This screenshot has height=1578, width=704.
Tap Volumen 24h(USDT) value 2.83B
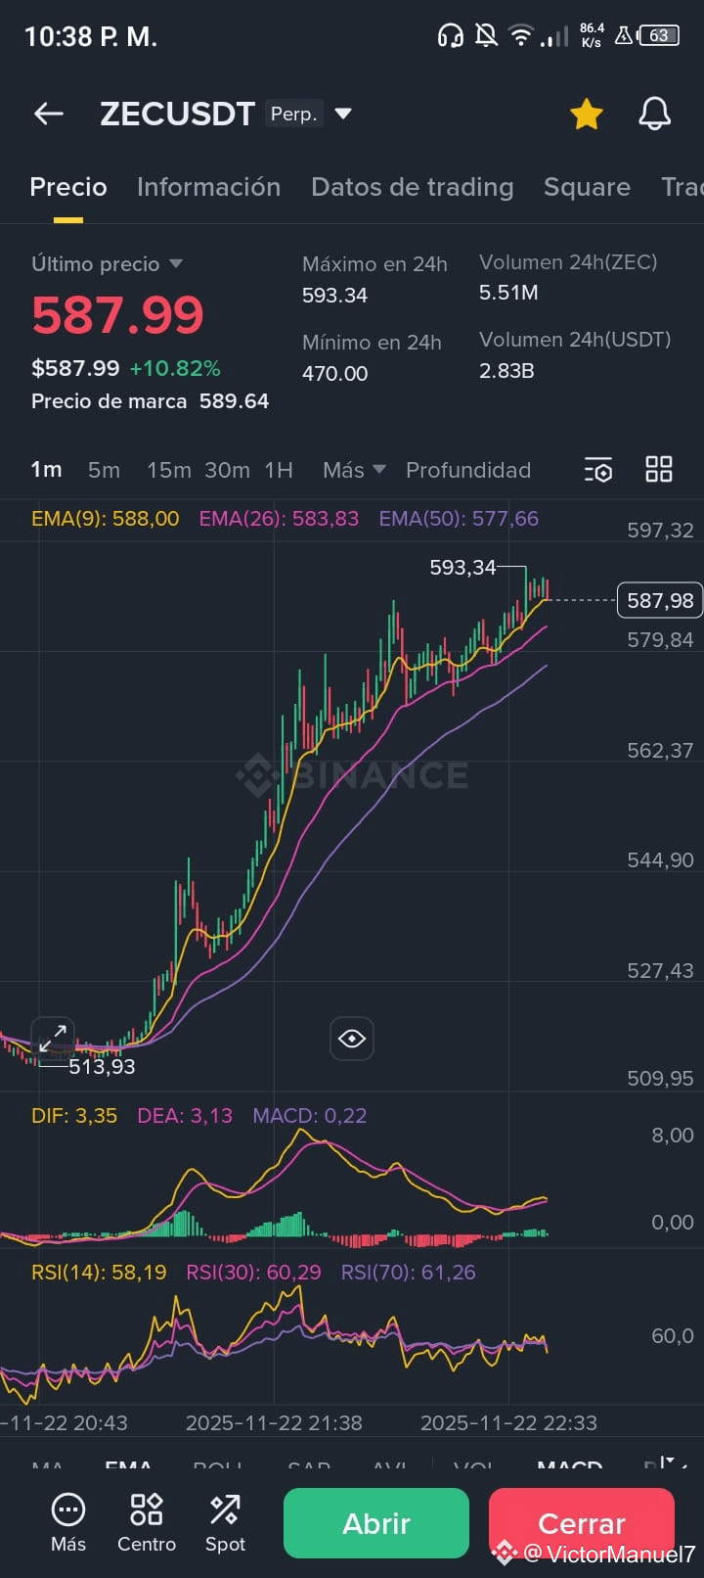506,370
